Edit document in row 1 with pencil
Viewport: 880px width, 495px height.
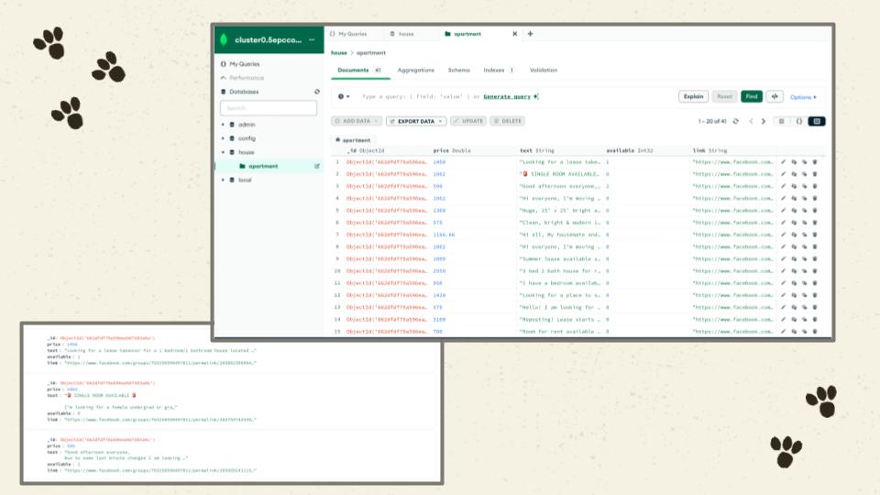(x=784, y=162)
